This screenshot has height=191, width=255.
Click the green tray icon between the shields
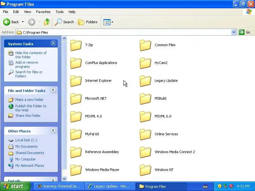[x=225, y=186]
